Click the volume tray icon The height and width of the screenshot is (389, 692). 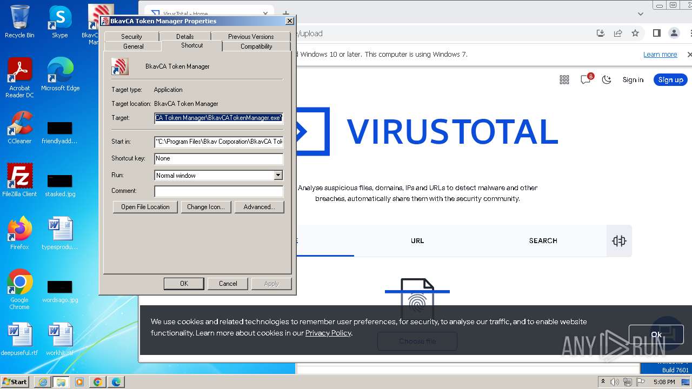pyautogui.click(x=615, y=382)
